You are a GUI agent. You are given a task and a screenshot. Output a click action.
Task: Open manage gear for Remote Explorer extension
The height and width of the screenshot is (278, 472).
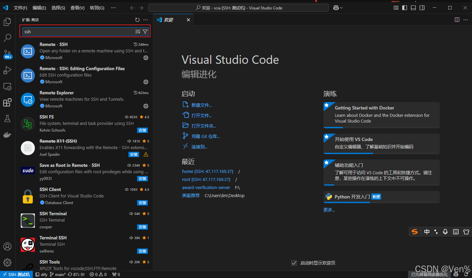[x=146, y=106]
